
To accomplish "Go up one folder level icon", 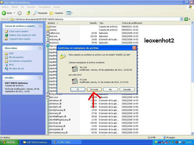I will tap(29, 13).
